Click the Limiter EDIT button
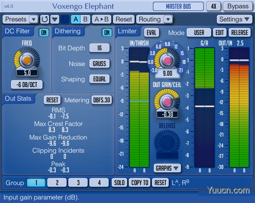This screenshot has width=255, height=203. [220, 33]
